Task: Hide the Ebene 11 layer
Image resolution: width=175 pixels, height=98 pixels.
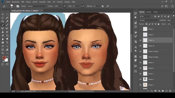Action: point(140,40)
